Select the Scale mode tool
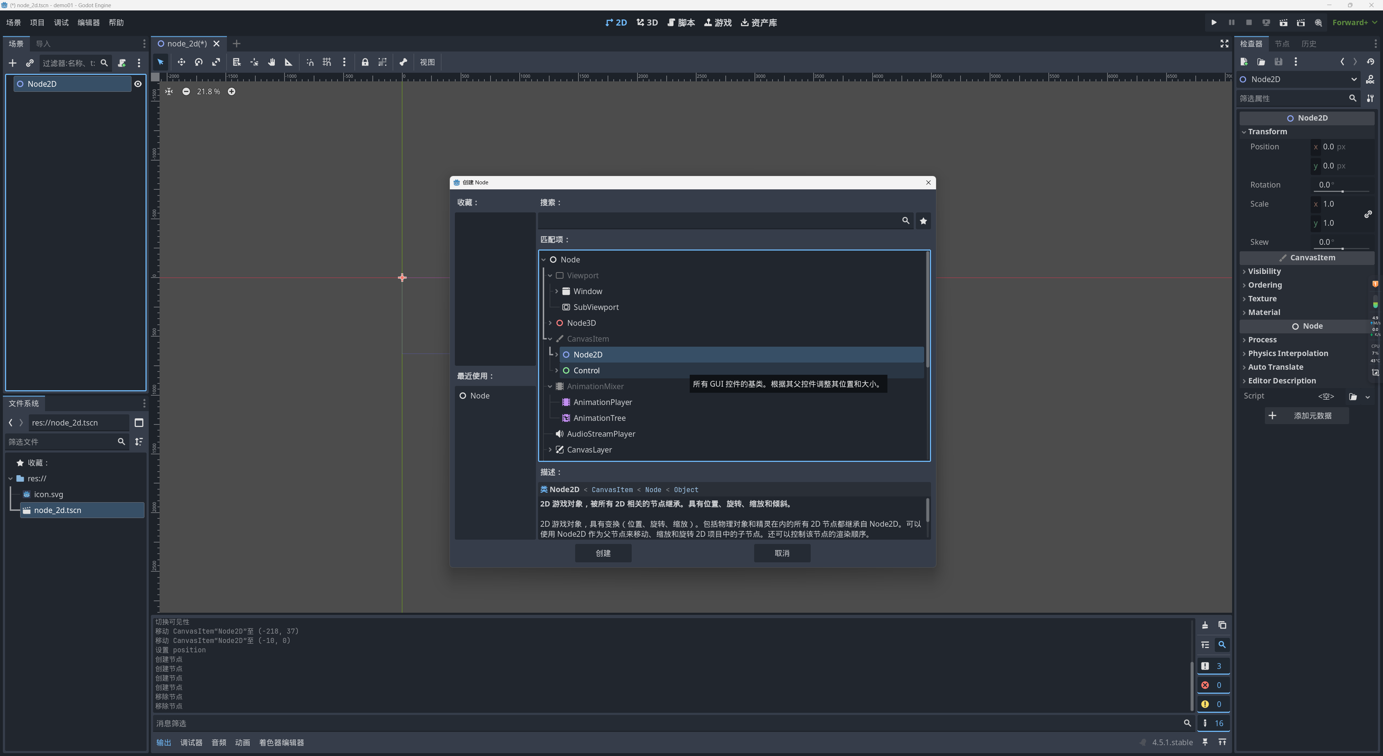The width and height of the screenshot is (1383, 756). (x=216, y=62)
